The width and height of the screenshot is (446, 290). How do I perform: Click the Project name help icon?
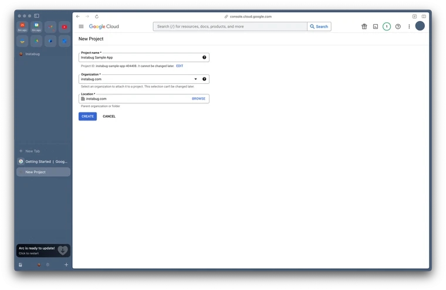(x=204, y=57)
